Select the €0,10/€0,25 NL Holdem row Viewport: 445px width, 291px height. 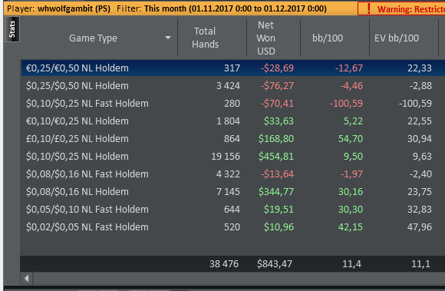[x=233, y=121]
